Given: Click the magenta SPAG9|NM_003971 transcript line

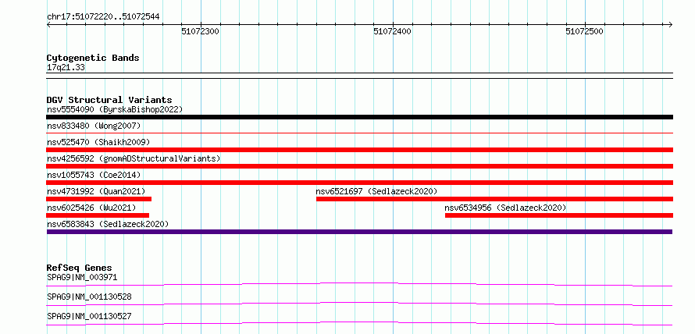Looking at the screenshot, I should [x=359, y=284].
